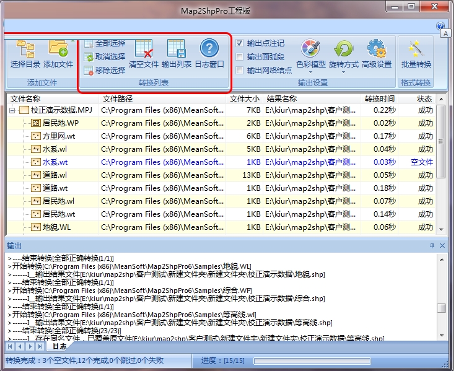This screenshot has width=456, height=371.
Task: Enable the 输出网络结点 checkbox
Action: (x=239, y=70)
